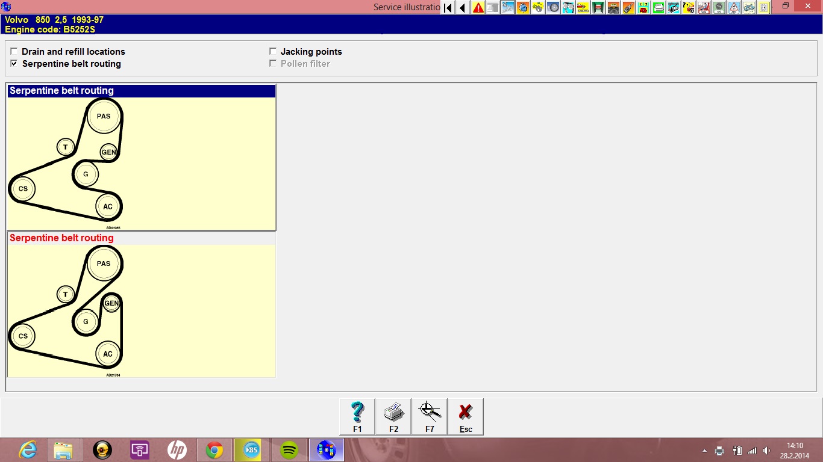Click the key fob toolbar icon

coord(628,8)
